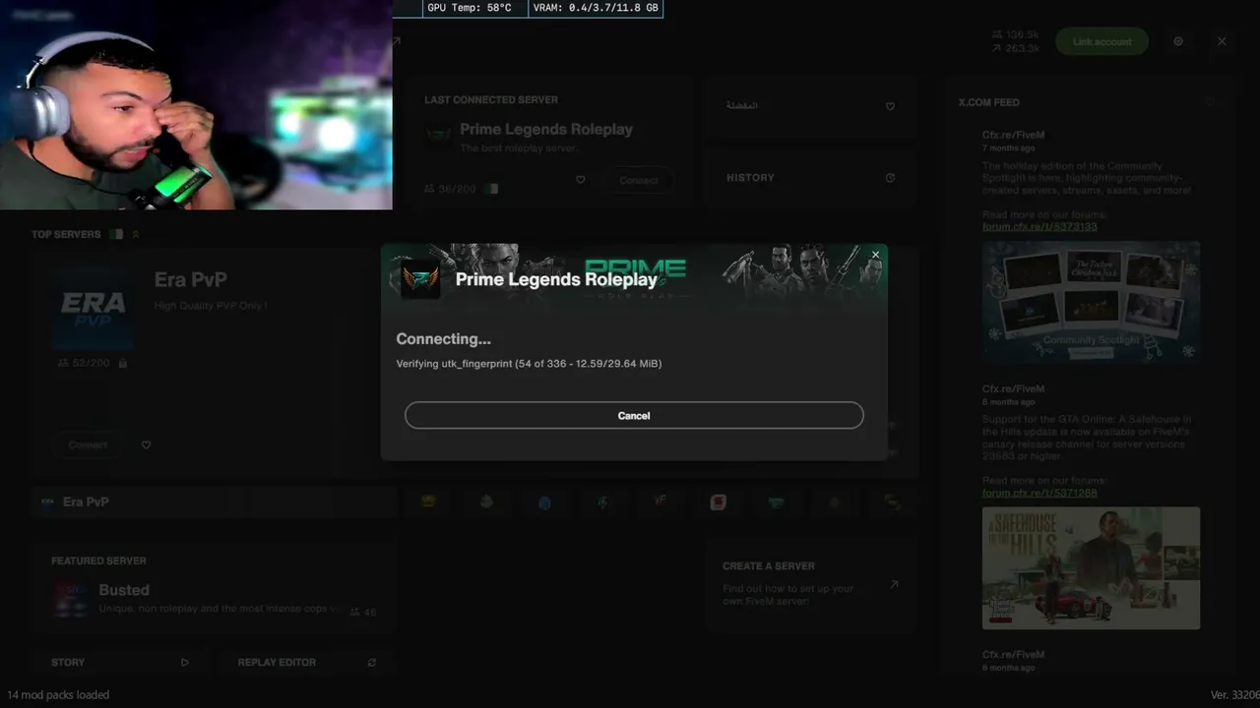Screen dimensions: 1260x708
Task: Click the Era PvP server title
Action: pyautogui.click(x=191, y=279)
